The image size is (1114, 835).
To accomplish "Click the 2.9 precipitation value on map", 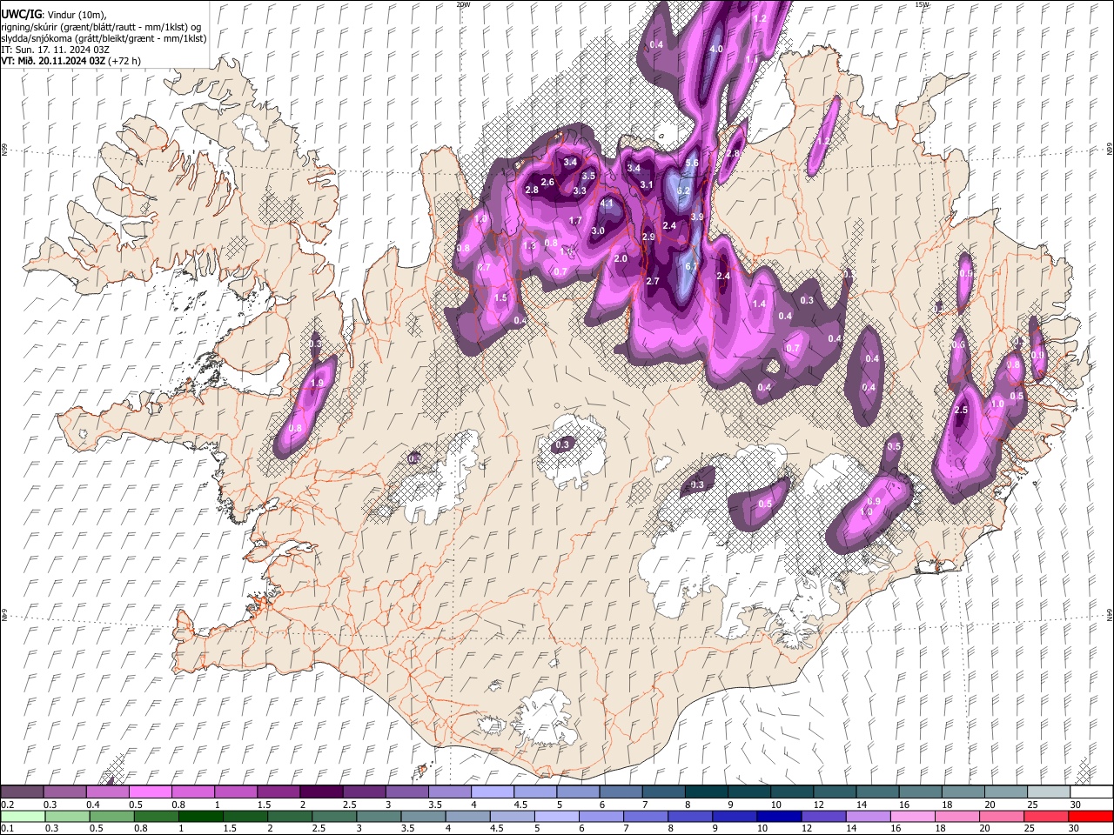I will coord(648,237).
